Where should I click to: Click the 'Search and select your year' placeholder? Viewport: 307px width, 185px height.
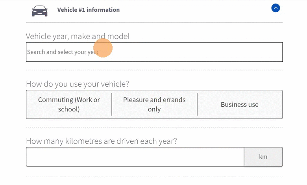(x=63, y=52)
